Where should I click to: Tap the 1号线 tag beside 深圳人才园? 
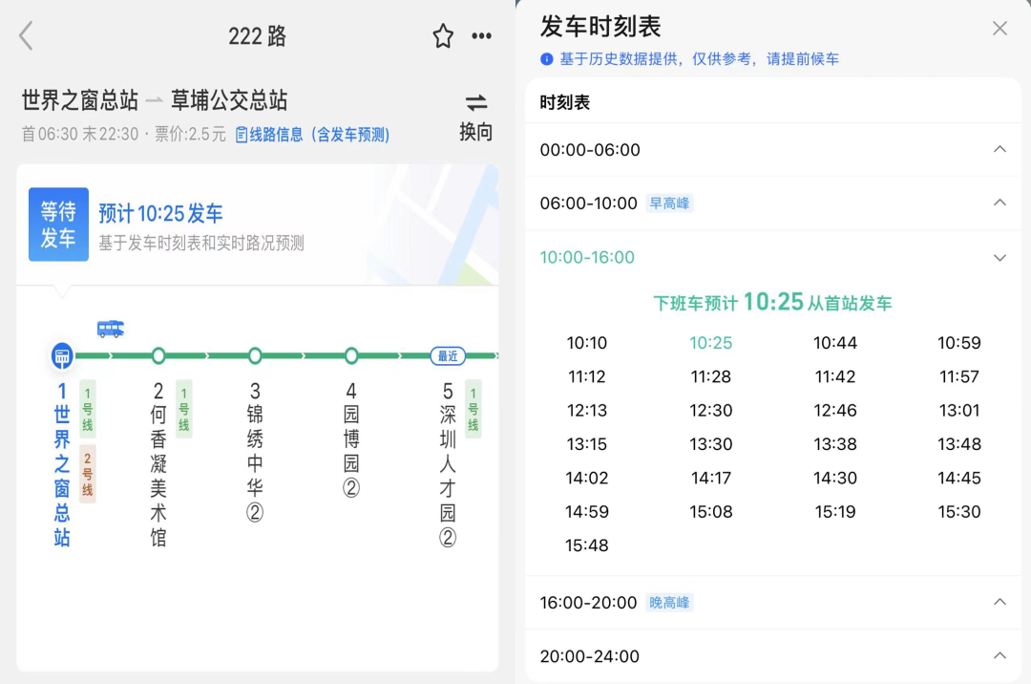pyautogui.click(x=473, y=409)
